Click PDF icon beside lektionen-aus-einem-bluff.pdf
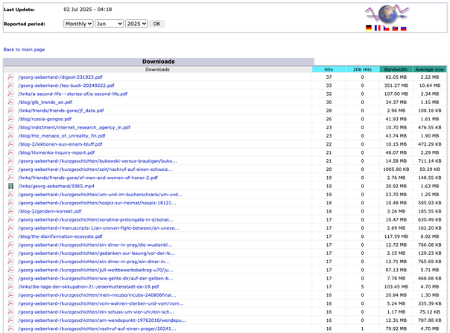450x333 pixels. (x=10, y=143)
